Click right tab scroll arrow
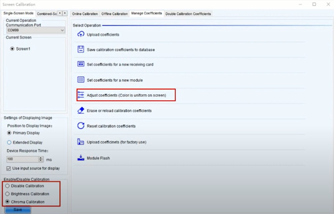The height and width of the screenshot is (214, 334). click(65, 13)
